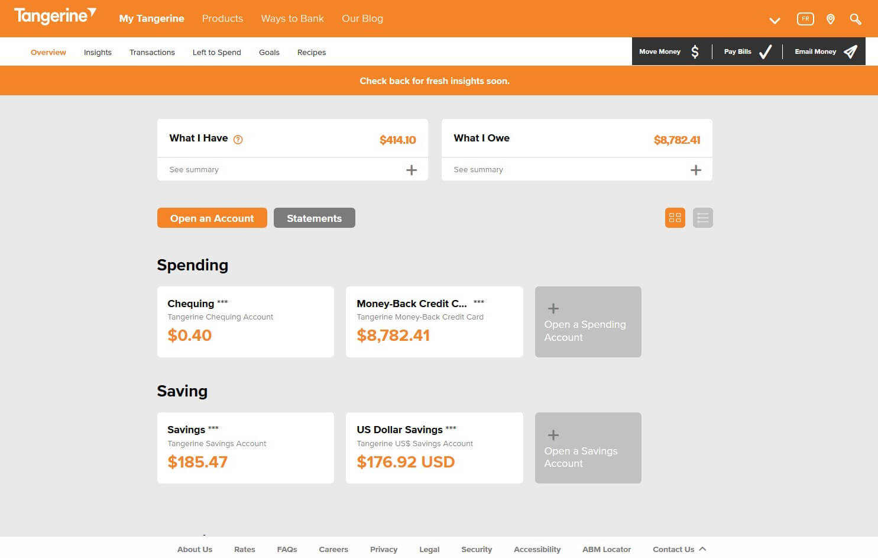878x558 pixels.
Task: Click the $8,782.41 What I Owe total
Action: pyautogui.click(x=677, y=140)
